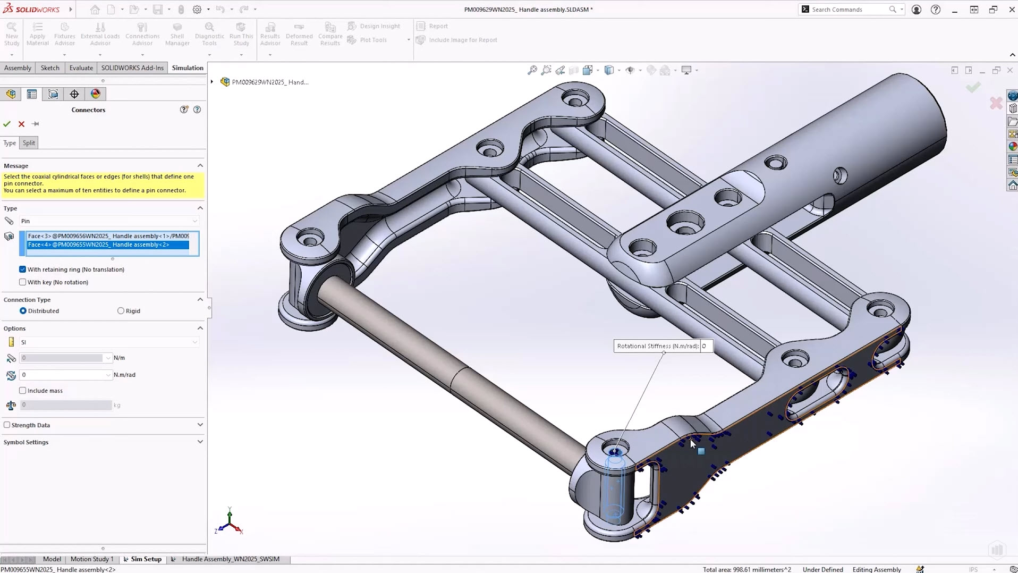
Task: Open the Motion Study 1 tab
Action: click(x=91, y=559)
